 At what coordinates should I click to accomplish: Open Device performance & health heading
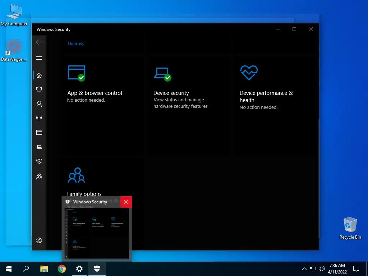pos(266,96)
